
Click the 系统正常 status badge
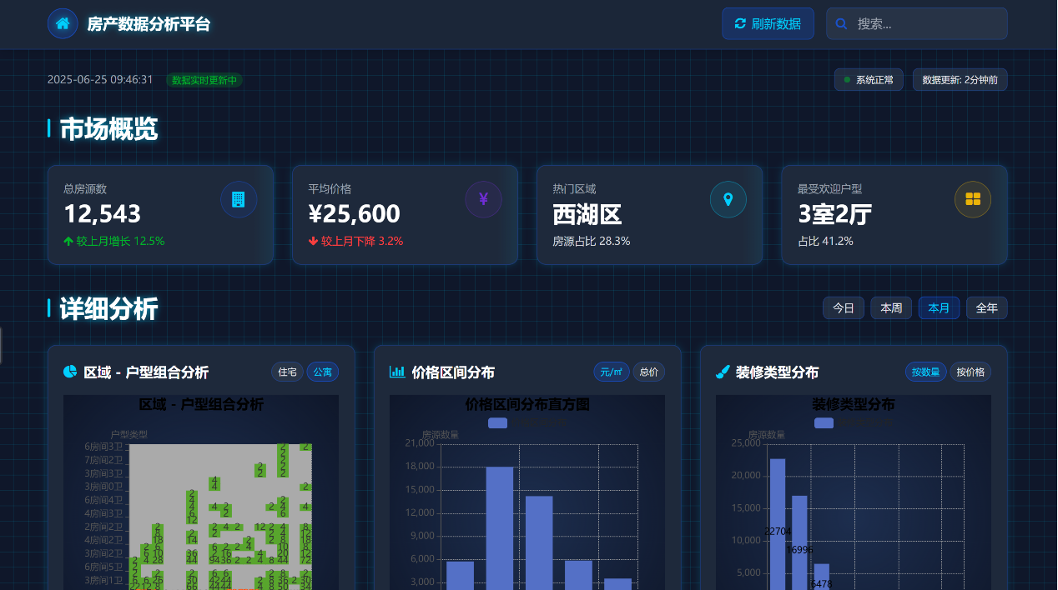point(869,80)
